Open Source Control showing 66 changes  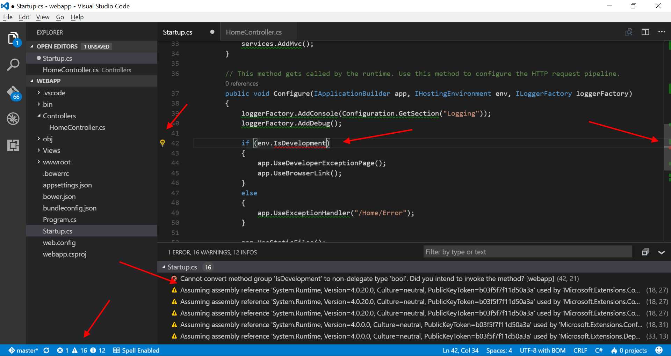pyautogui.click(x=13, y=92)
